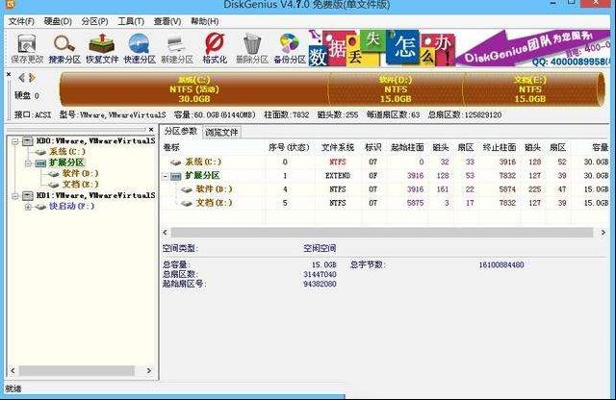The width and height of the screenshot is (616, 400).
Task: Click the 终止柱面 column header
Action: pyautogui.click(x=499, y=147)
